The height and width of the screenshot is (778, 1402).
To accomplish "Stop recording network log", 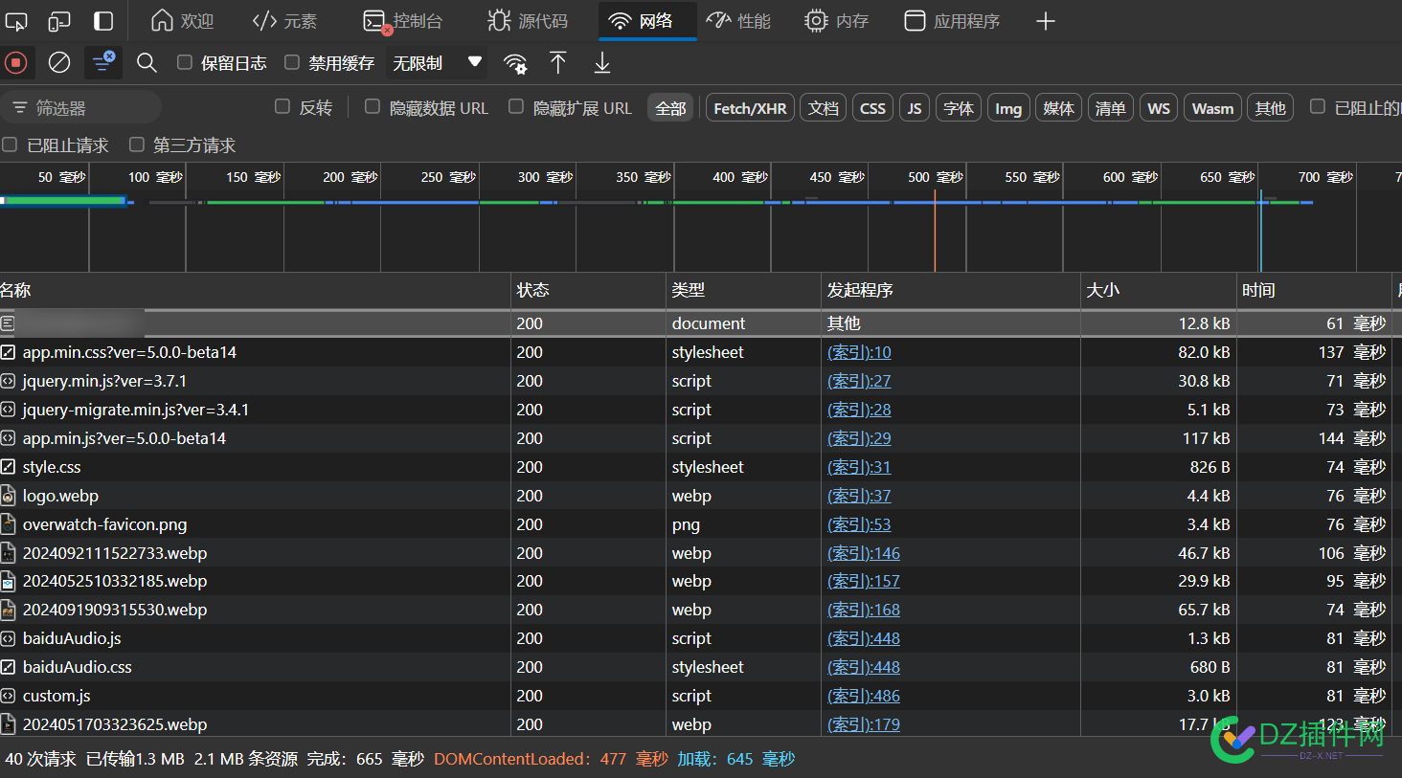I will [15, 63].
